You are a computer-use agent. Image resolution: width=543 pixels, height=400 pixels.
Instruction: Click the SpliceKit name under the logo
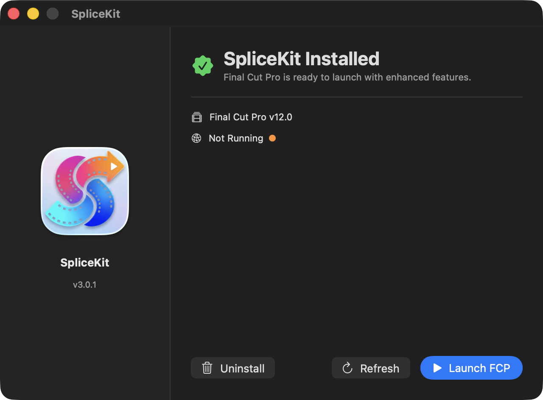click(85, 263)
